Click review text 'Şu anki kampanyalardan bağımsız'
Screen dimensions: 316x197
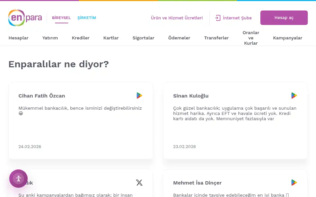75,195
